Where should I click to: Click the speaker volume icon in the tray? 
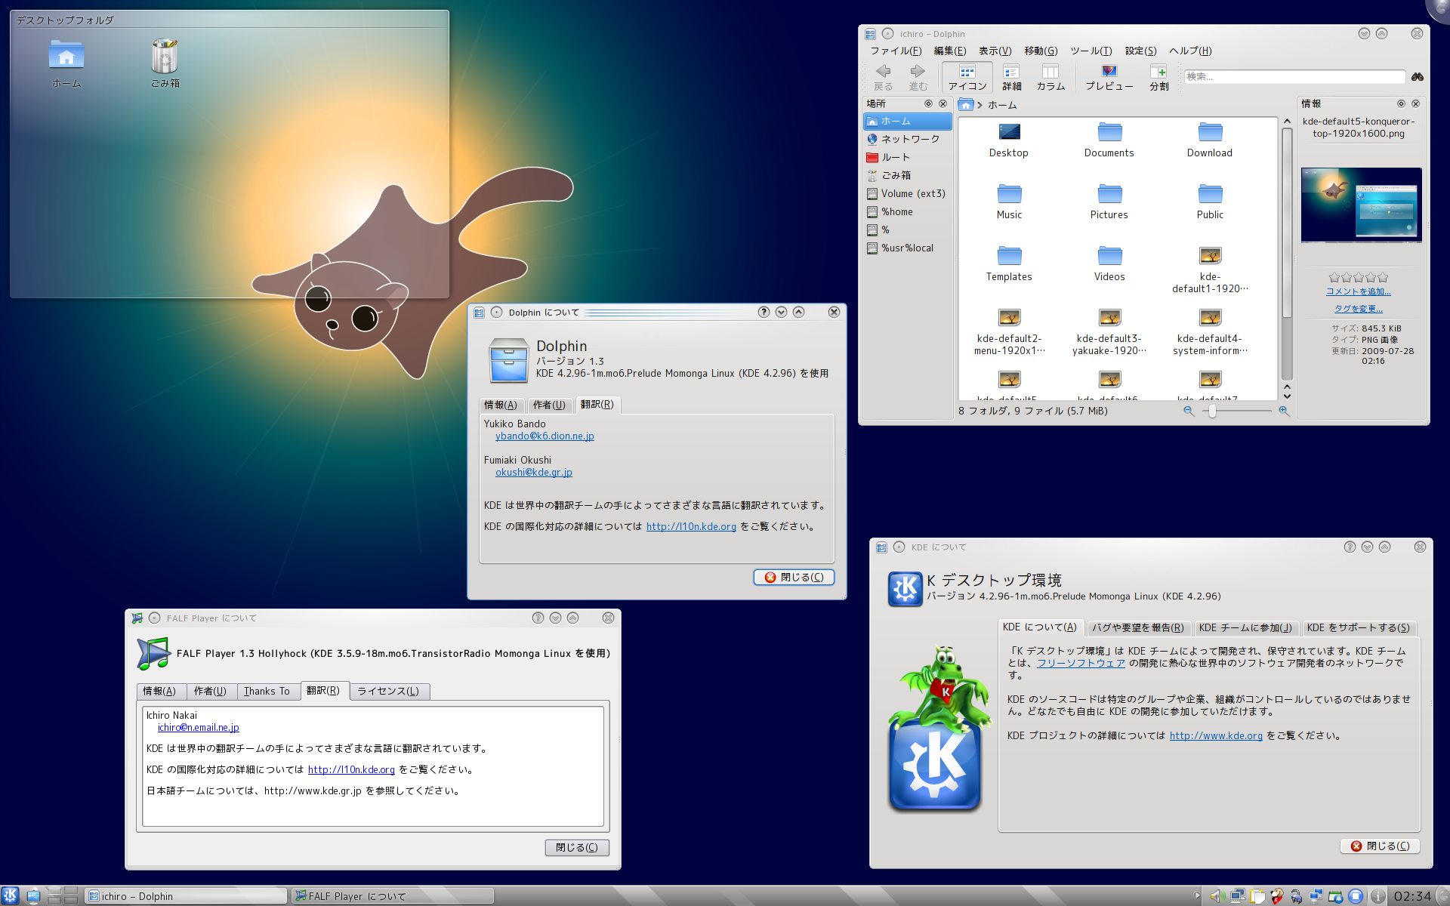[1217, 896]
